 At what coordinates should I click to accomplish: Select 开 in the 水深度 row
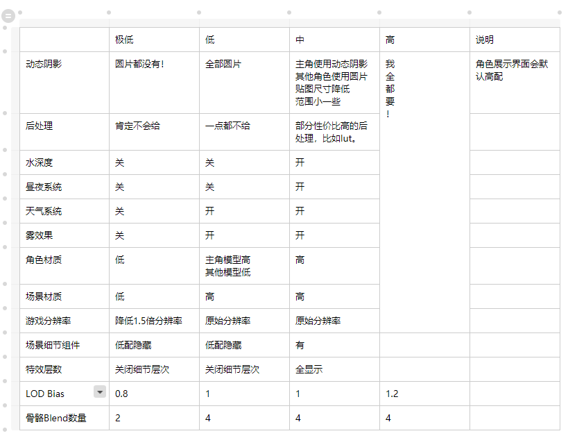click(334, 162)
